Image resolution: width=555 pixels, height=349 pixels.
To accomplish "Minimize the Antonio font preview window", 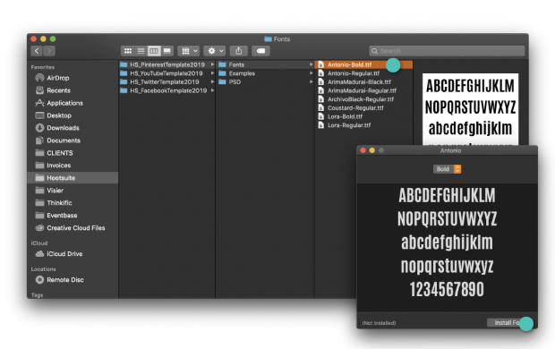I will pyautogui.click(x=372, y=150).
